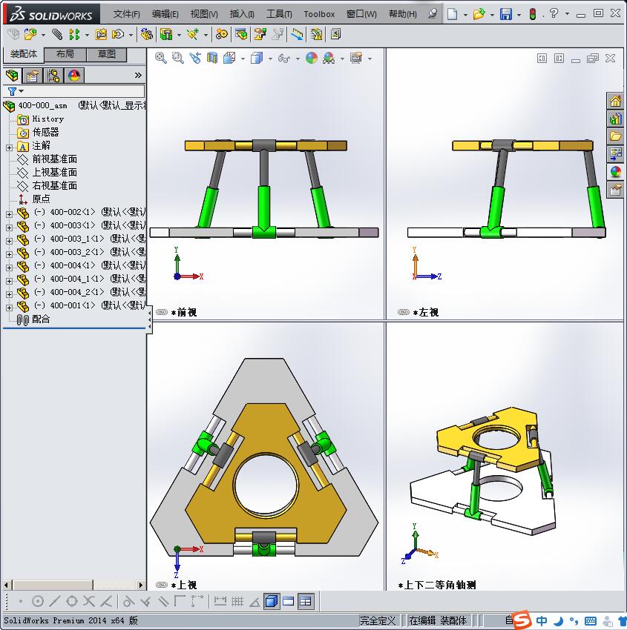Open the Design Library icon in task pane

pyautogui.click(x=615, y=119)
